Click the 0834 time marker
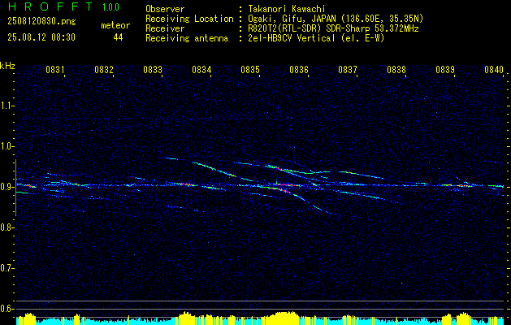The image size is (511, 325). pos(201,69)
